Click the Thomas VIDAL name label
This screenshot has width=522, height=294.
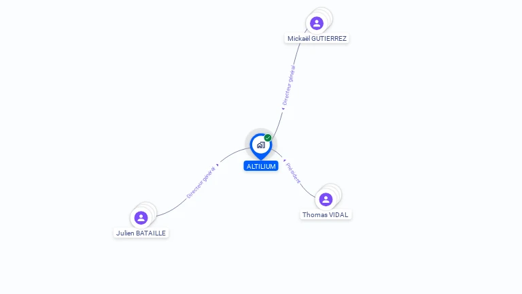[326, 214]
